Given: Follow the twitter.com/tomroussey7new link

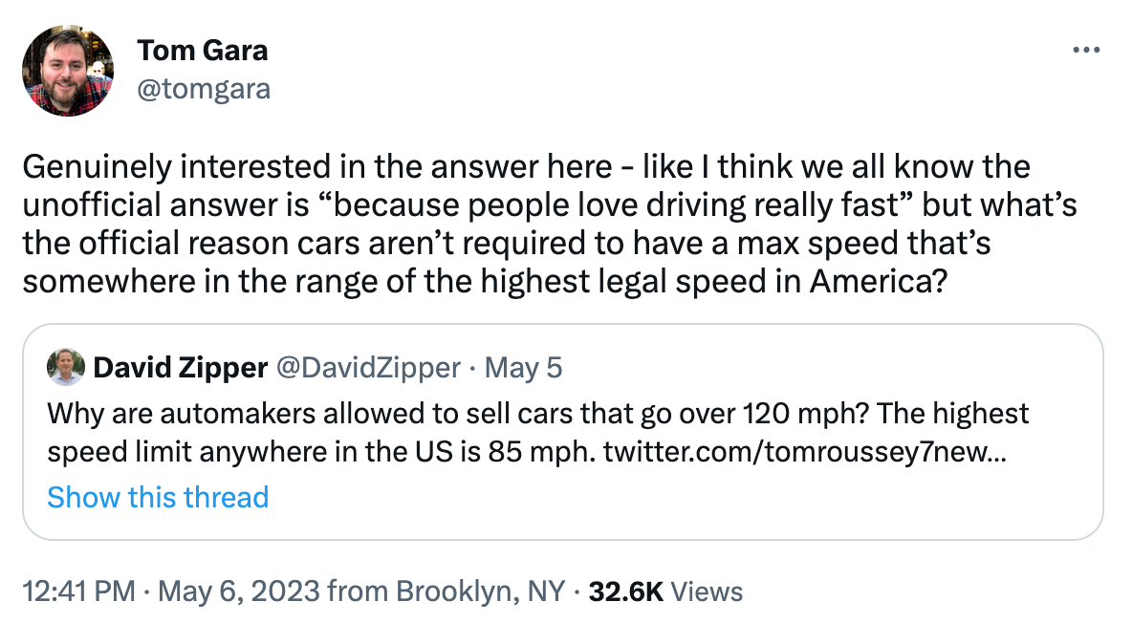Looking at the screenshot, I should click(804, 451).
